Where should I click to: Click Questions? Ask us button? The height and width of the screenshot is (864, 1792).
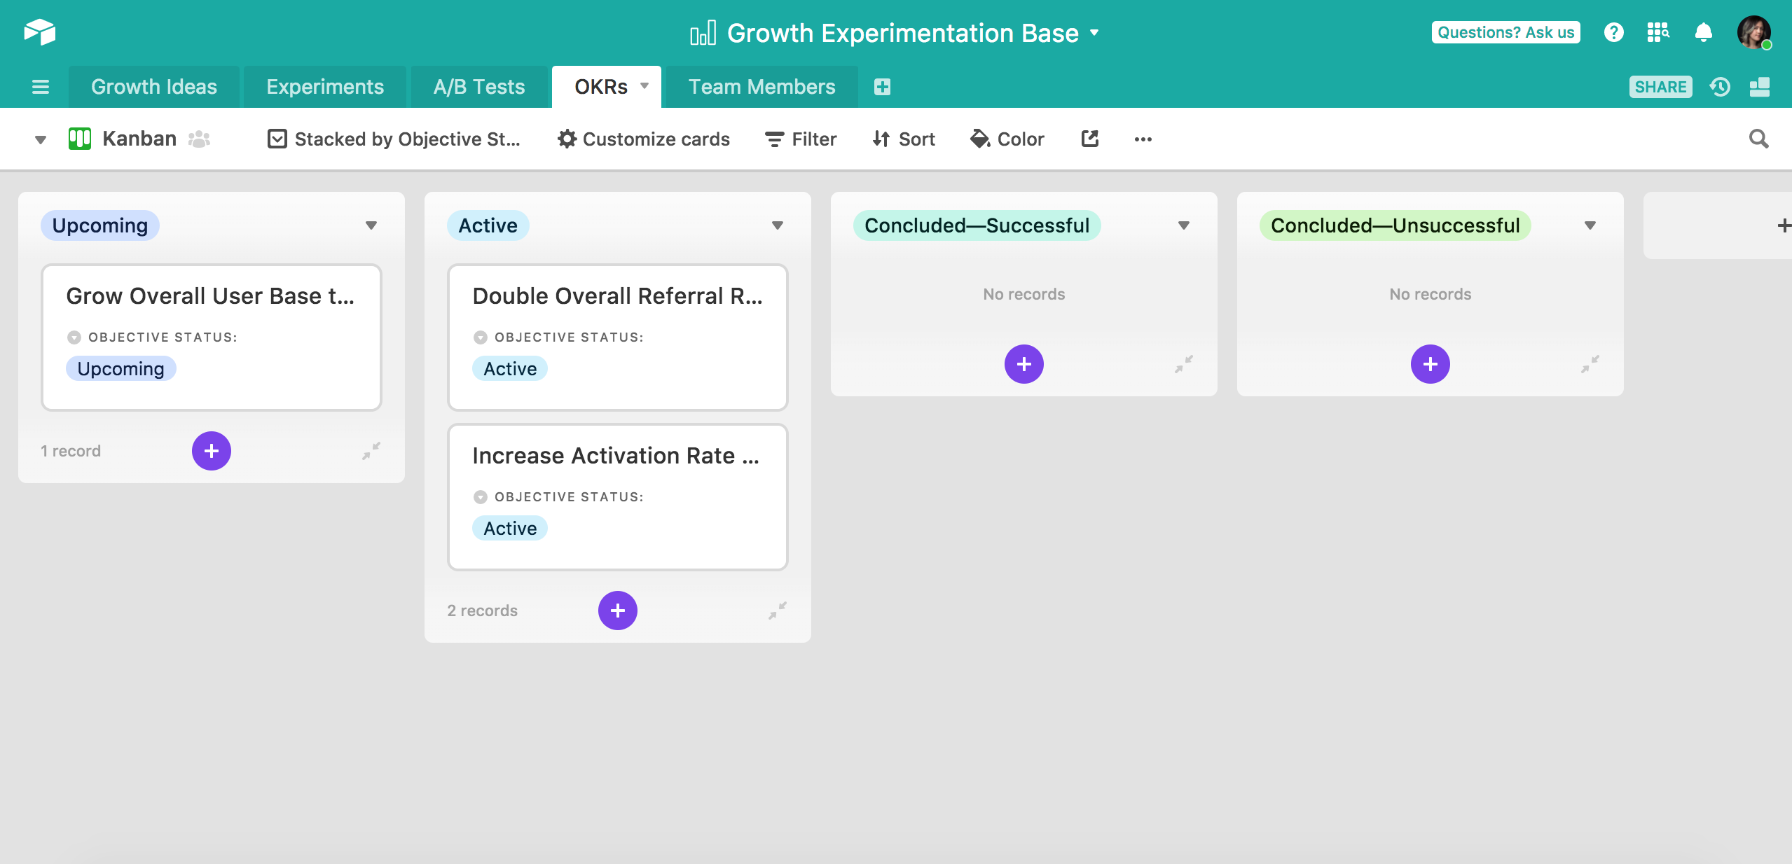pyautogui.click(x=1505, y=32)
